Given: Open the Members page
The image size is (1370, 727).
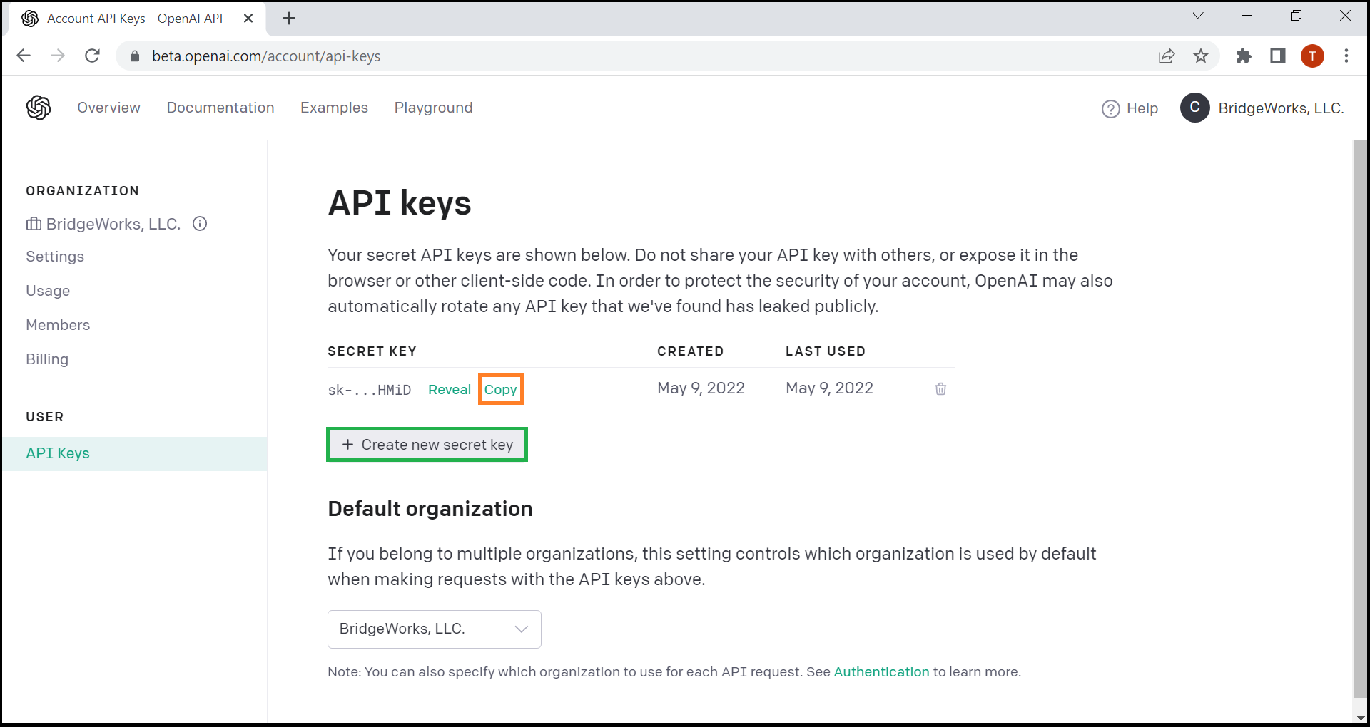Looking at the screenshot, I should point(58,325).
